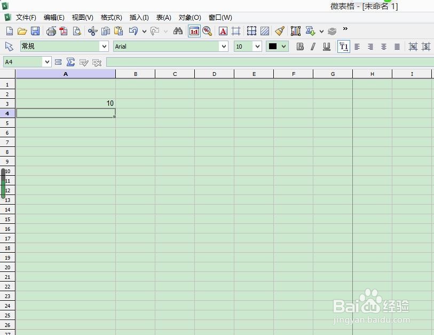Toggle 1:1 actual size view
This screenshot has width=434, height=335.
[x=194, y=31]
